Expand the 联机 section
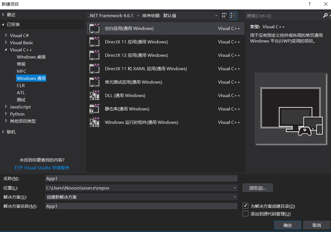The width and height of the screenshot is (331, 232). [3, 132]
